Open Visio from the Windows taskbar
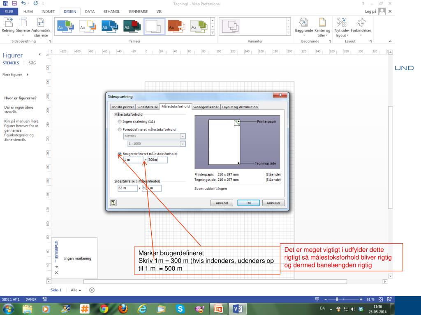The width and height of the screenshot is (421, 315). [x=238, y=307]
